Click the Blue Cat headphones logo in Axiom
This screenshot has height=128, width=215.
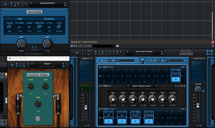[210, 53]
